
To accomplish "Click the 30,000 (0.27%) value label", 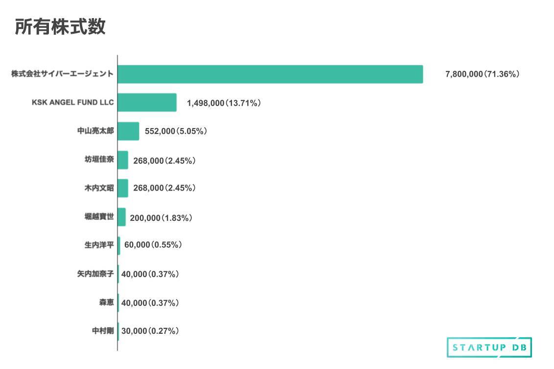I will [x=150, y=331].
